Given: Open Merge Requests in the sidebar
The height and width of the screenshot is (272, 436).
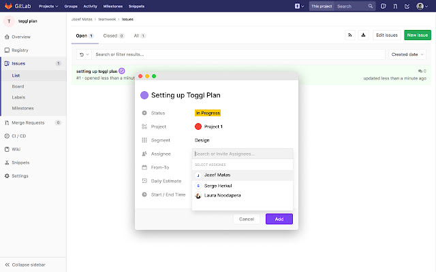Looking at the screenshot, I should click(x=28, y=122).
